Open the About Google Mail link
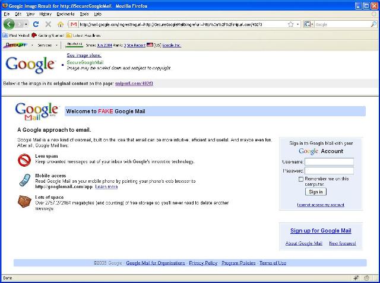This screenshot has height=283, width=380. click(303, 243)
